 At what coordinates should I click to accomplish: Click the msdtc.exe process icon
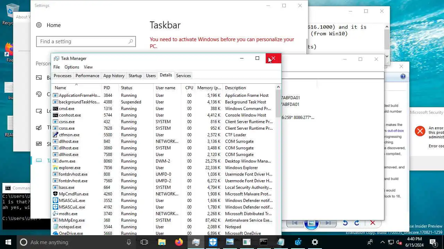click(55, 214)
